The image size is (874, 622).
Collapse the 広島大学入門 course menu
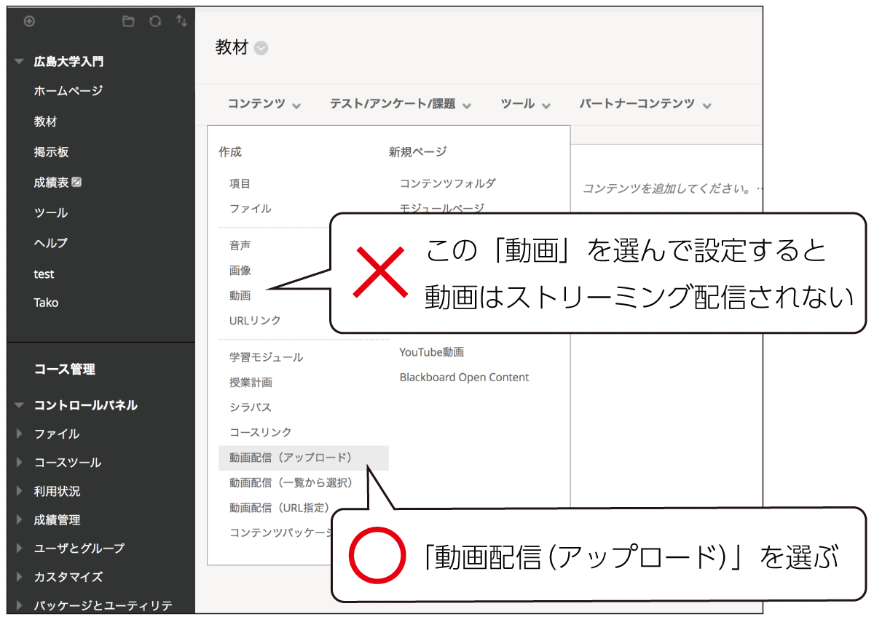tap(20, 62)
